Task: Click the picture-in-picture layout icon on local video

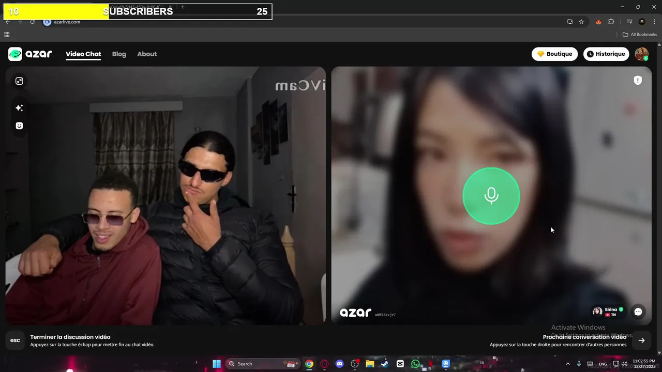Action: pos(19,81)
